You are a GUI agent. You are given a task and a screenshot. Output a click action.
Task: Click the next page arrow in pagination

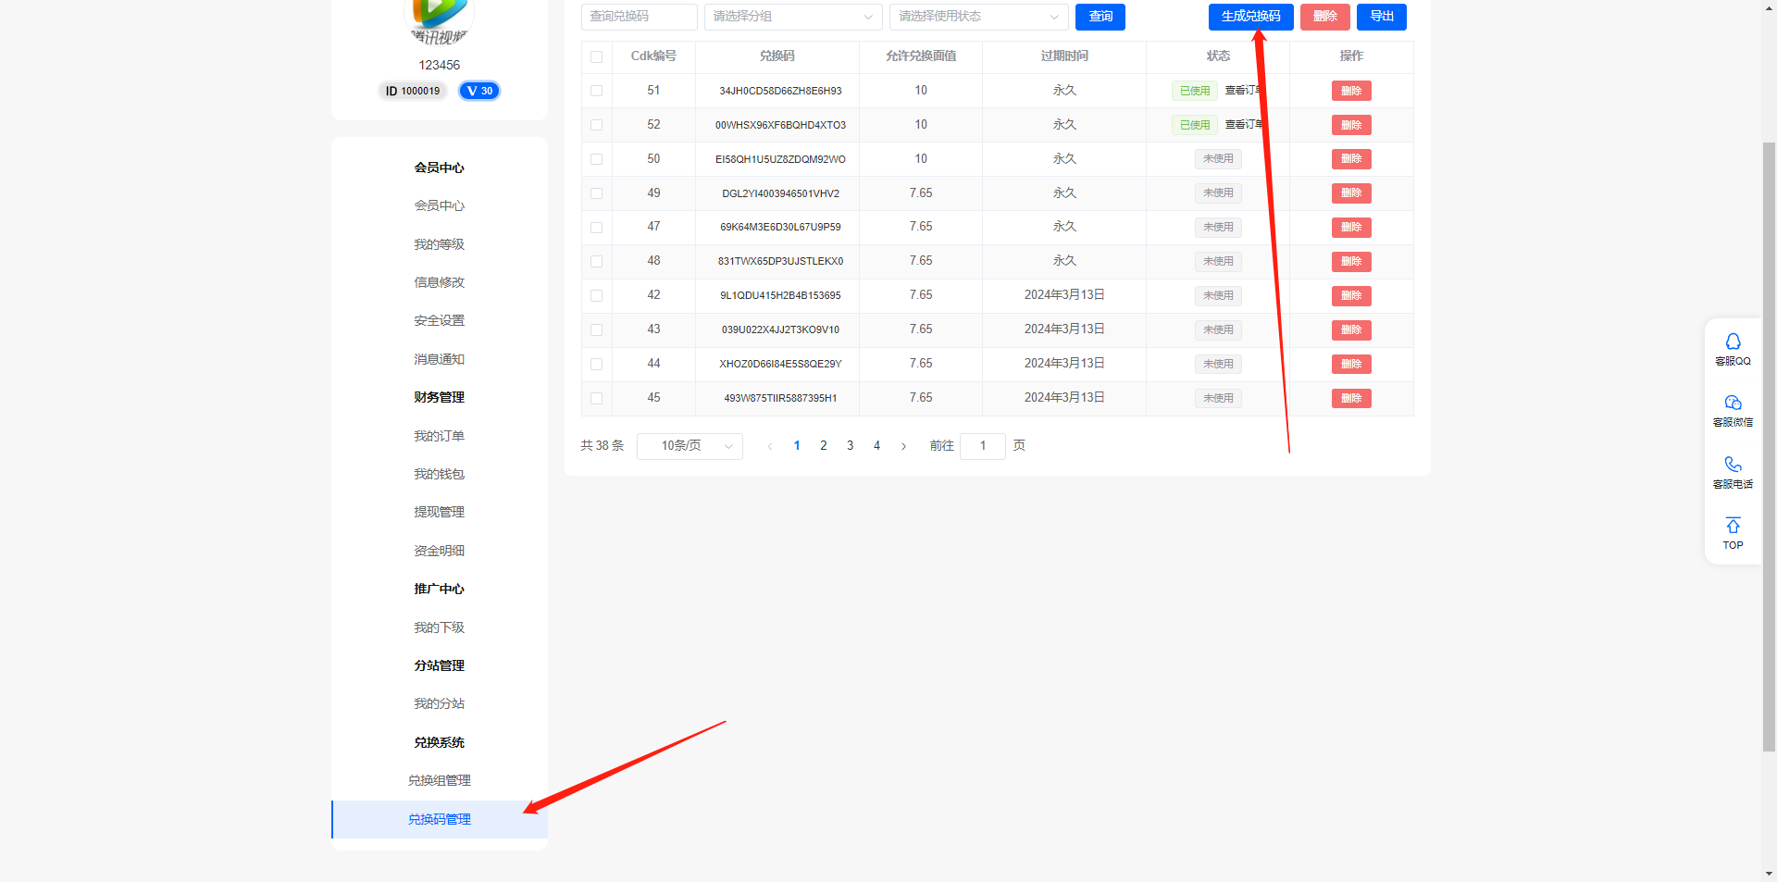click(904, 446)
